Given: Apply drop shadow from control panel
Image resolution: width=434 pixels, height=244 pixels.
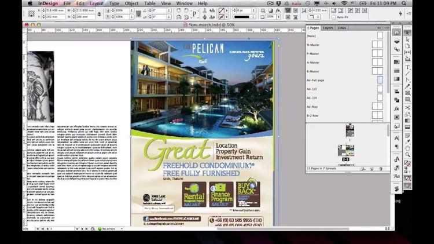Looking at the screenshot, I should click(270, 10).
